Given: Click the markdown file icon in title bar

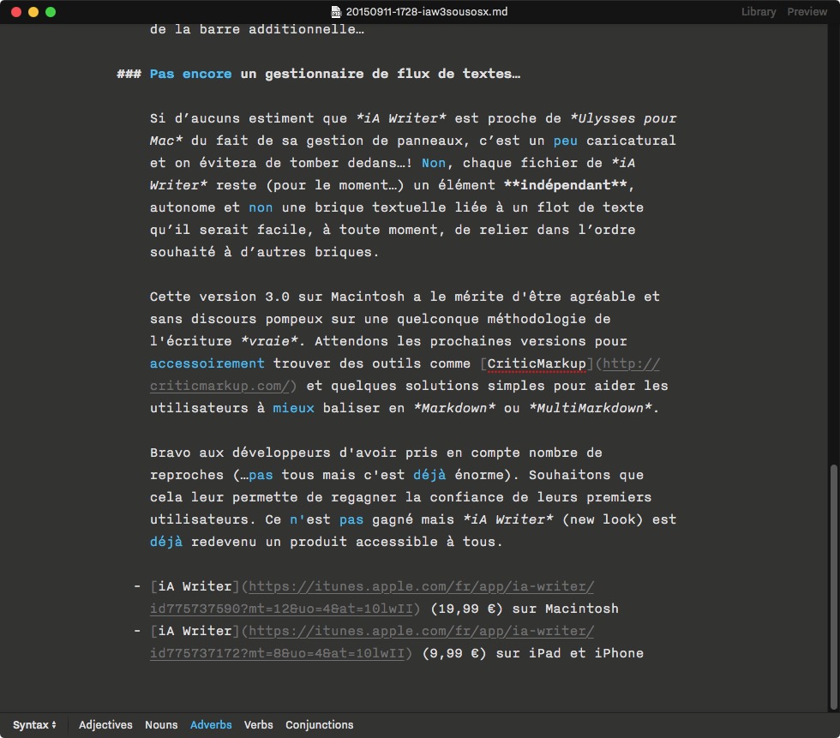Looking at the screenshot, I should tap(336, 12).
